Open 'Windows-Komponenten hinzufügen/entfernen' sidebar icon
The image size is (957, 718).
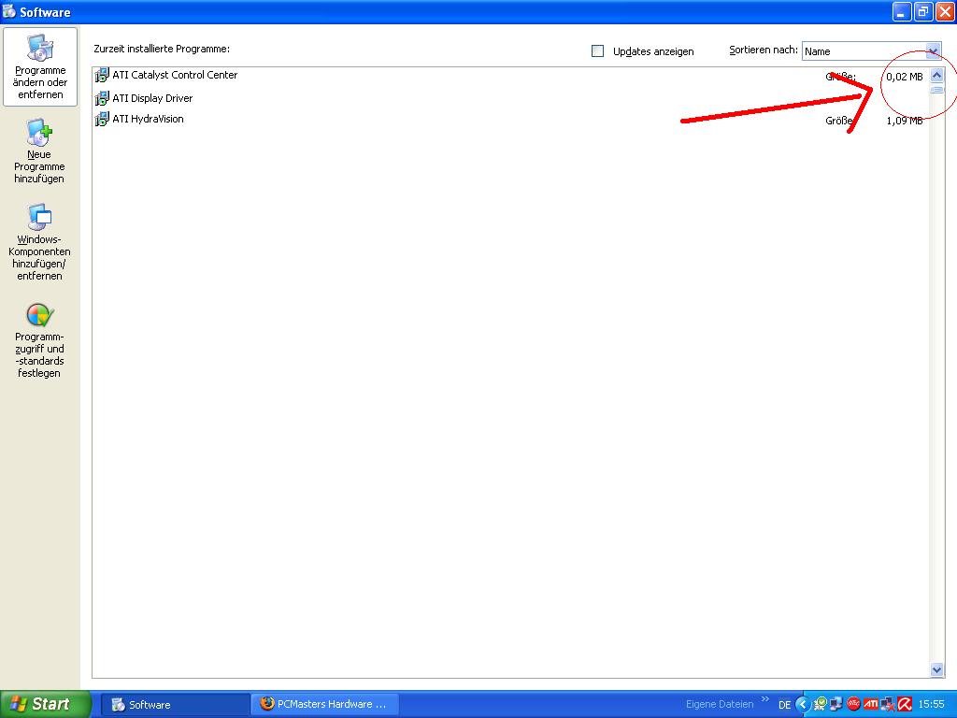[x=39, y=242]
